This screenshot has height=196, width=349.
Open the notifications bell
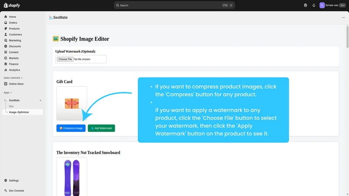point(314,5)
